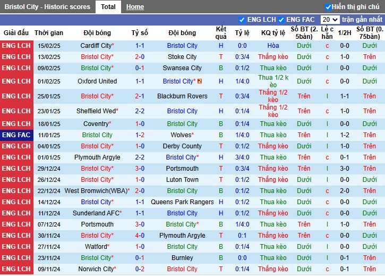This screenshot has height=276, width=385.
Task: Click the 0-2 score of Norwich City match
Action: (x=140, y=269)
